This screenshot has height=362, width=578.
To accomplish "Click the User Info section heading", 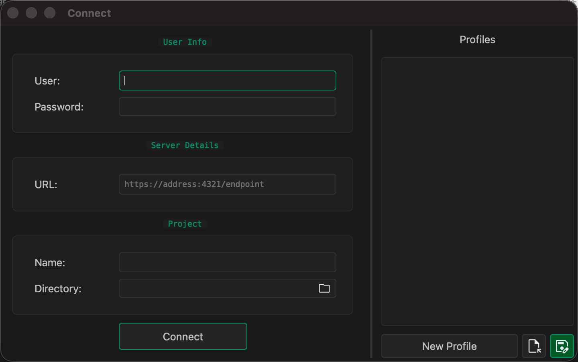I will [185, 42].
